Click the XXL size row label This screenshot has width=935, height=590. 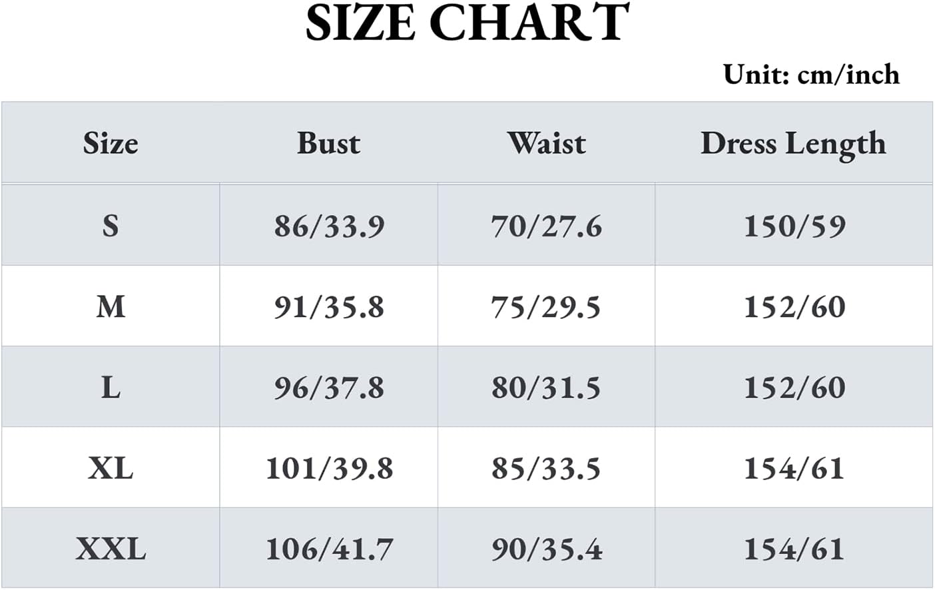[x=111, y=549]
